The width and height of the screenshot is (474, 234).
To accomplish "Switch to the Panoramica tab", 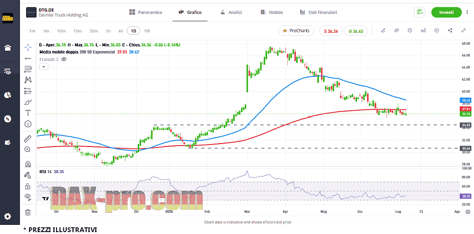I will [146, 13].
